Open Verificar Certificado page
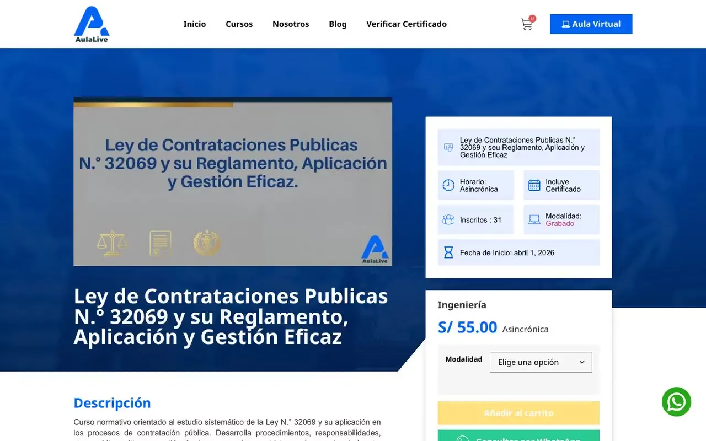 point(407,24)
